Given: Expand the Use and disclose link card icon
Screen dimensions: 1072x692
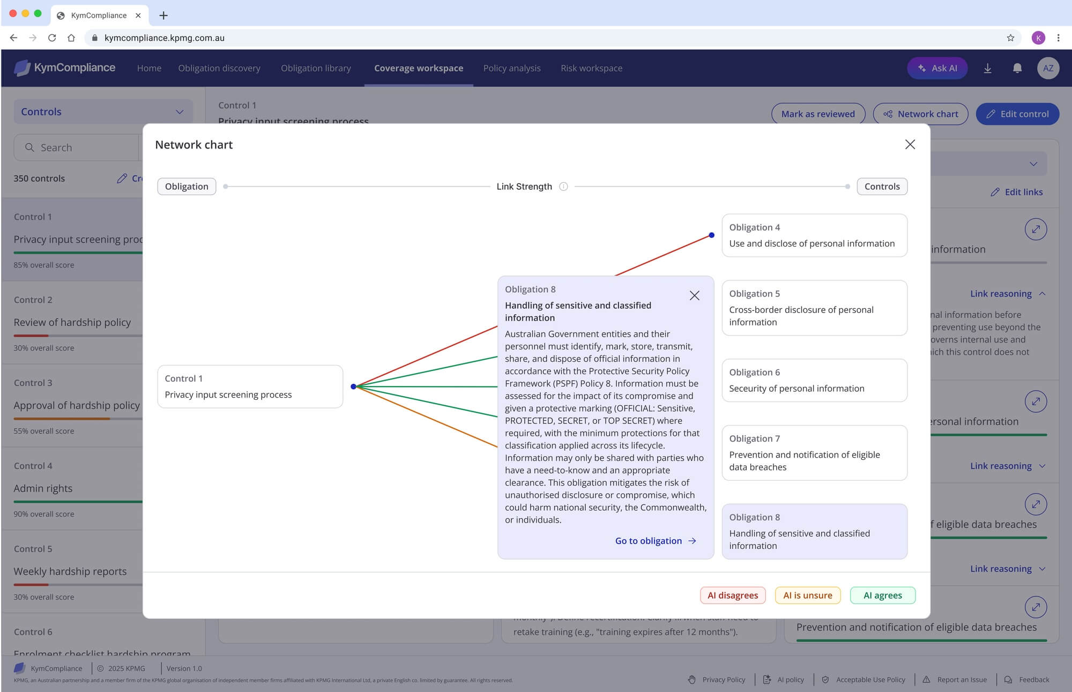Looking at the screenshot, I should (x=1036, y=229).
